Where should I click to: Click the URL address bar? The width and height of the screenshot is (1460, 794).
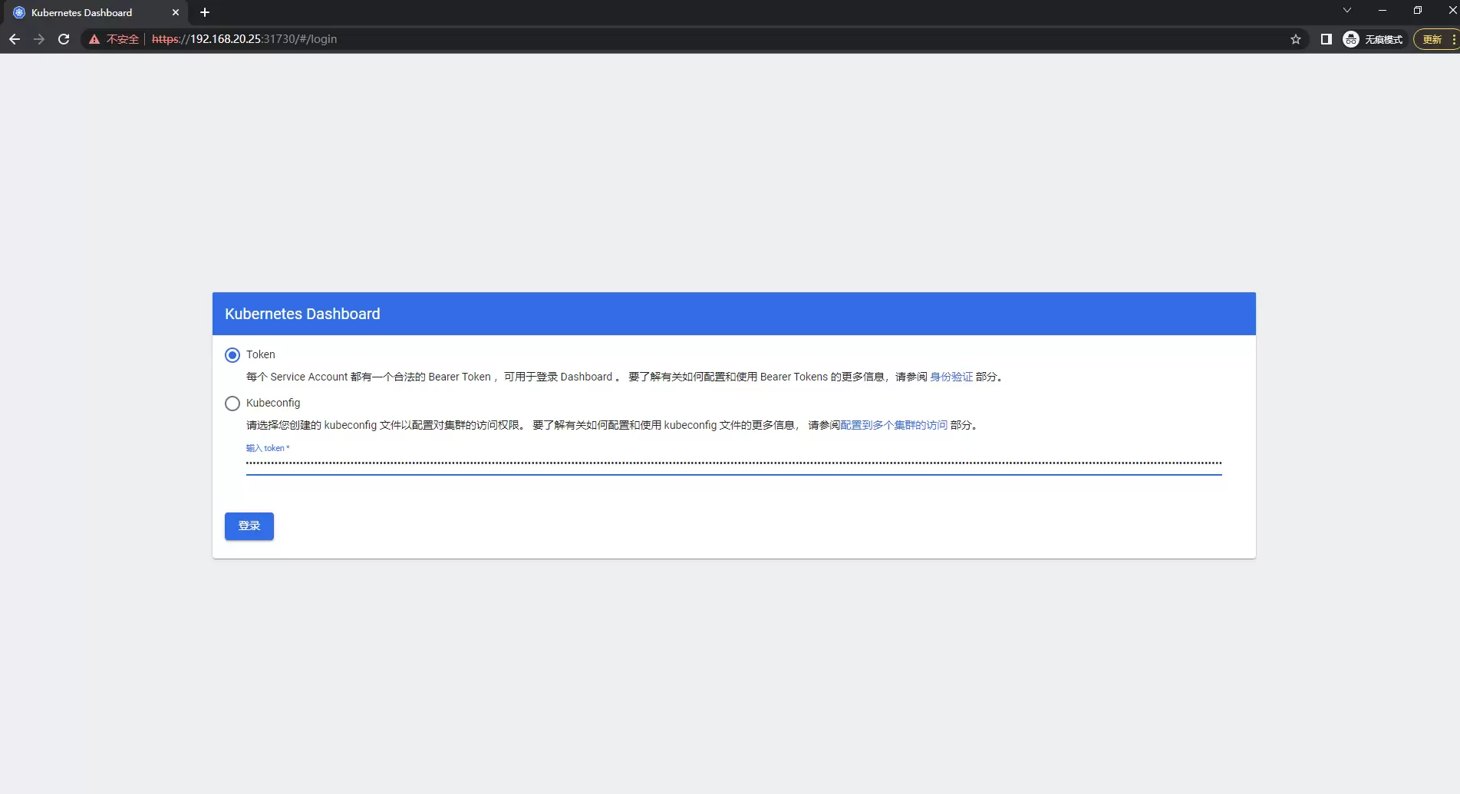(690, 39)
